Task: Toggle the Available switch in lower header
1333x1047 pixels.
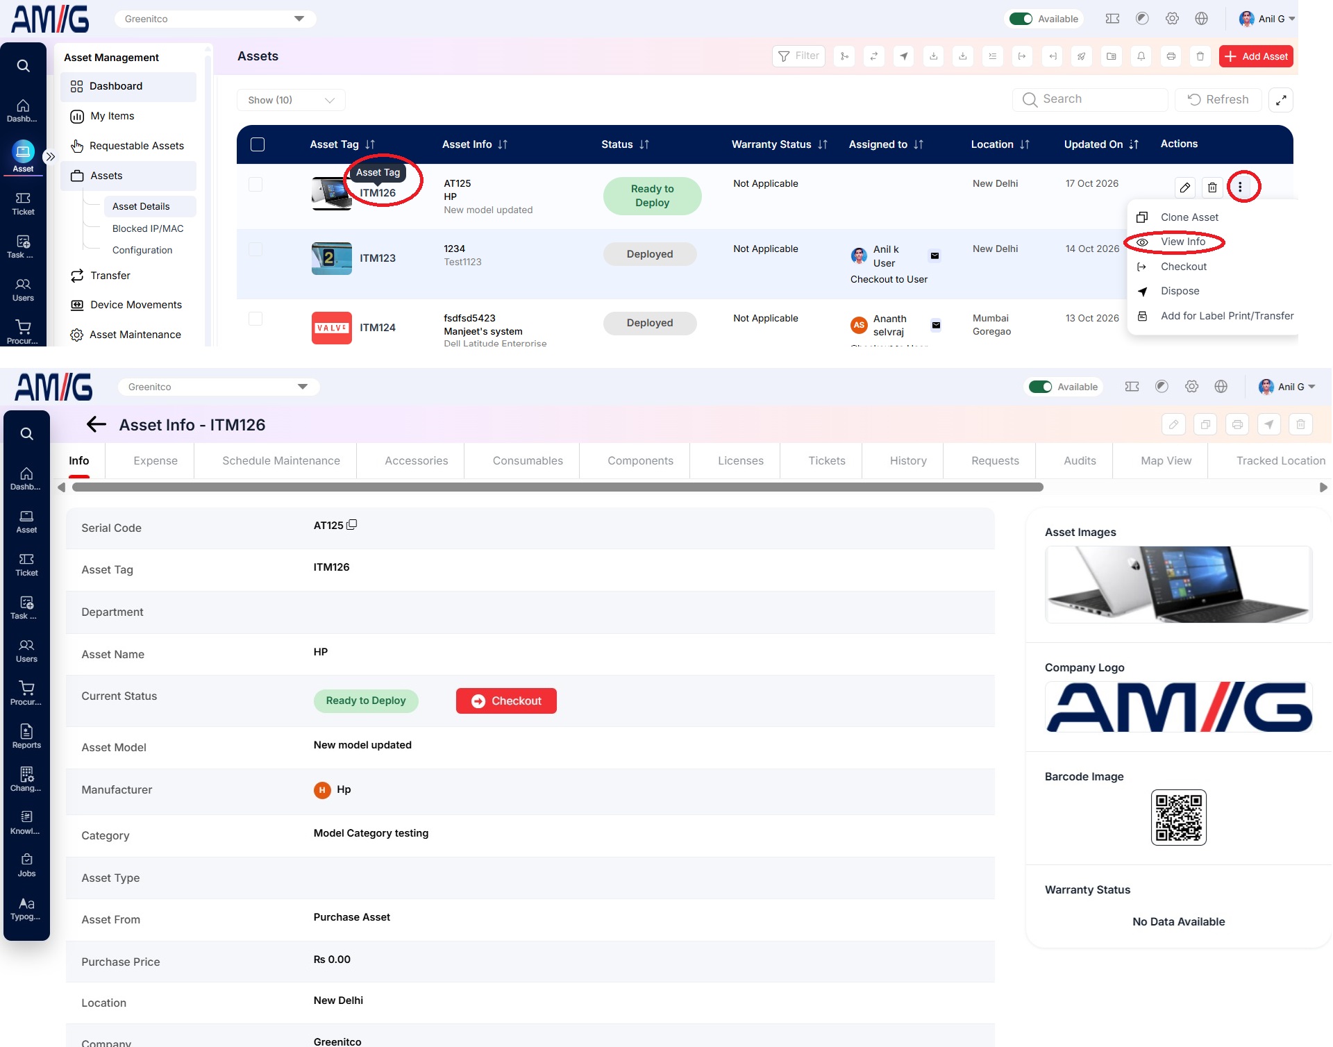Action: [1040, 387]
